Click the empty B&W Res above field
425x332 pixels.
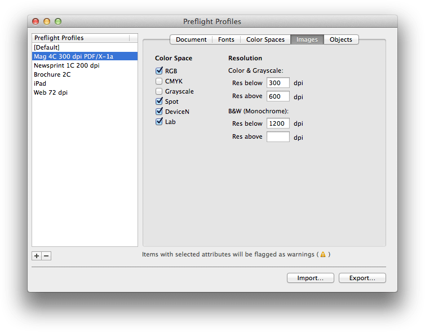(278, 137)
